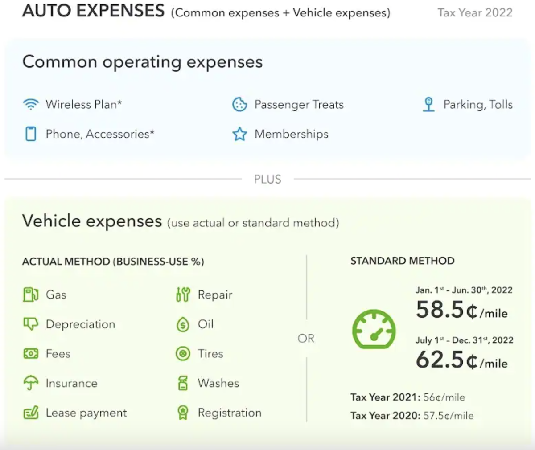Click the AUTO EXPENSES heading
This screenshot has height=450, width=535.
pyautogui.click(x=94, y=11)
